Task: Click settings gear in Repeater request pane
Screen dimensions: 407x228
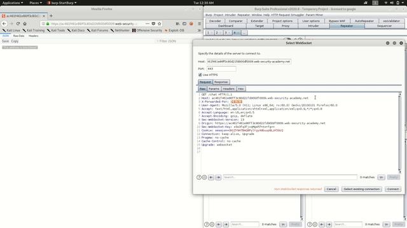Action: (212, 224)
